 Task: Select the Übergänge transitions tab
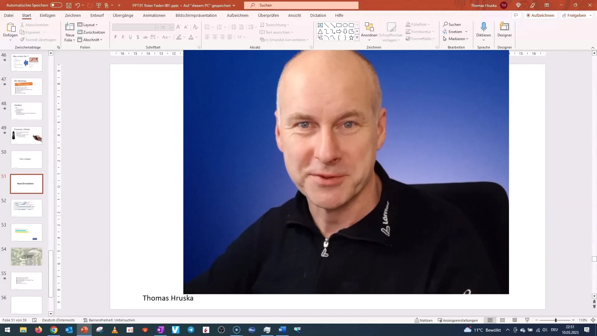(123, 15)
